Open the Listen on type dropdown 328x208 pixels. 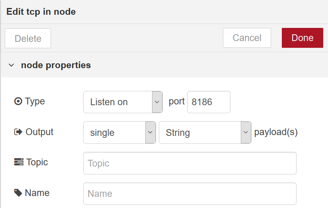pyautogui.click(x=123, y=102)
